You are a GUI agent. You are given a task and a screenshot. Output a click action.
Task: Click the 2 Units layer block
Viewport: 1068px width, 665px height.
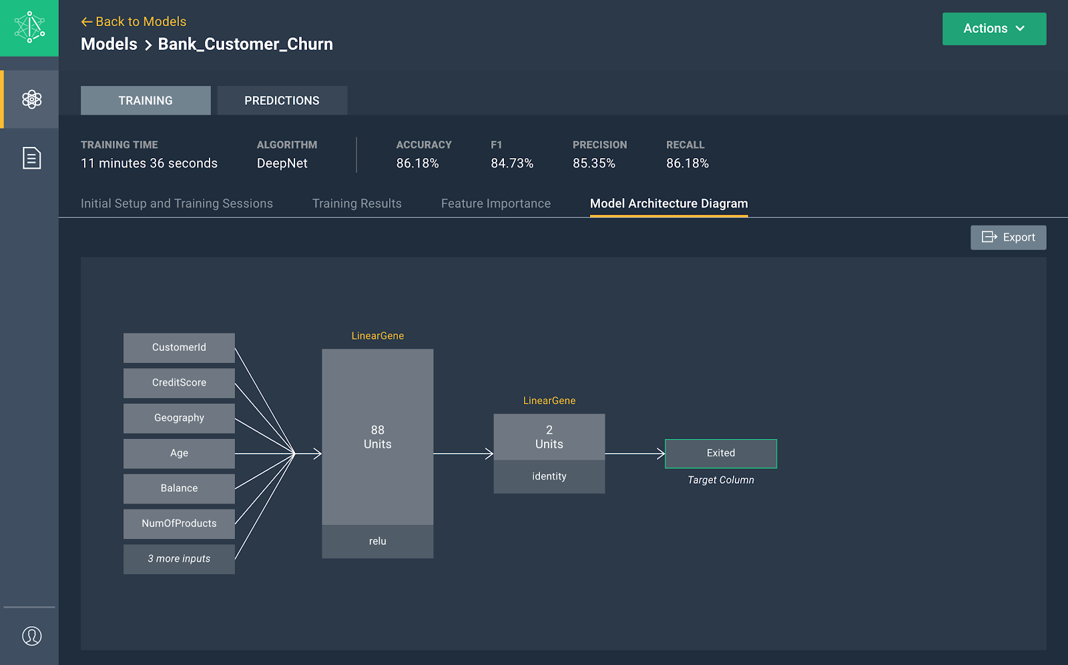click(x=549, y=437)
